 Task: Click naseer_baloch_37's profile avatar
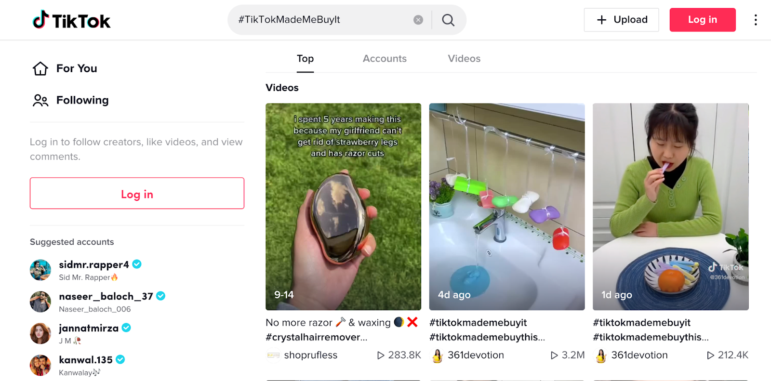click(40, 302)
